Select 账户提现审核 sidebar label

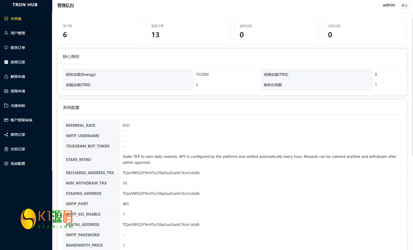(x=21, y=120)
